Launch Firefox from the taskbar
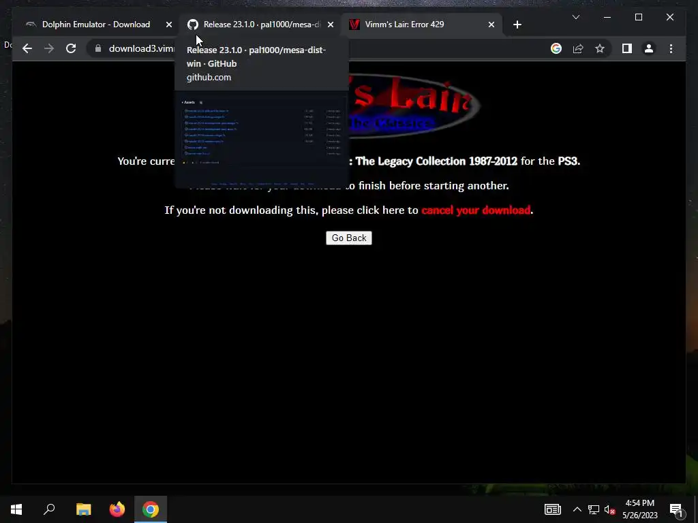The height and width of the screenshot is (523, 698). tap(117, 509)
